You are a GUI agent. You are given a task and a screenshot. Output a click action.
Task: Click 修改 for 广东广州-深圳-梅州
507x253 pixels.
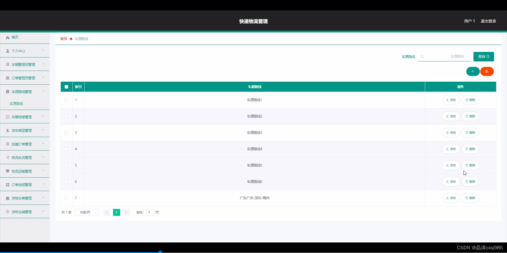[x=451, y=198]
